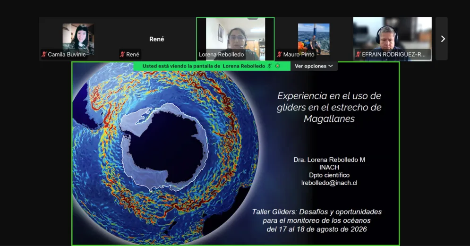Select Lorena Rebolledo video tile
The image size is (470, 246).
tap(235, 39)
